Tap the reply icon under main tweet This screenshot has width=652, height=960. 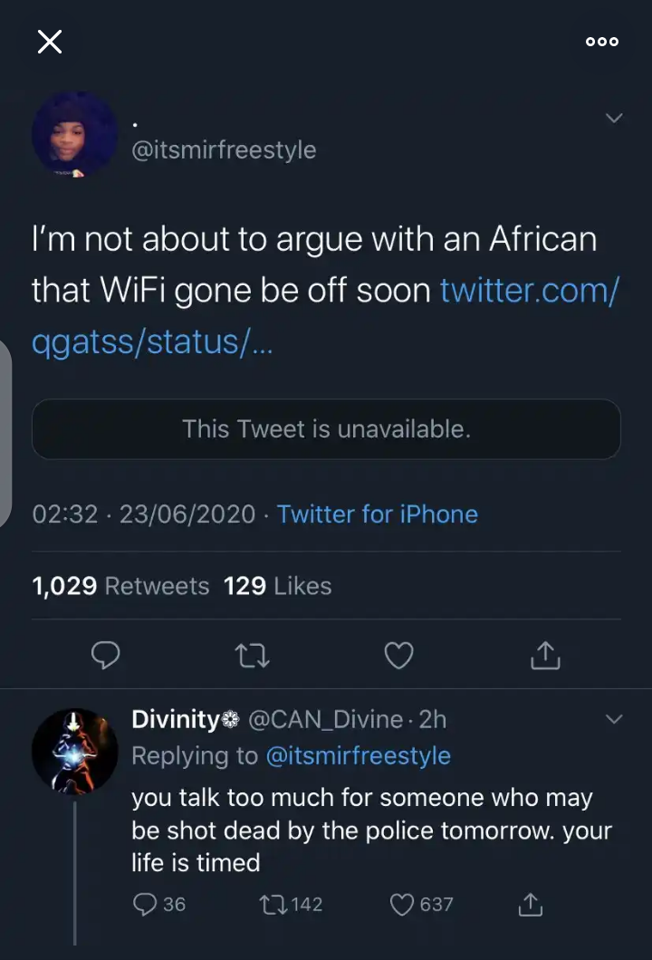click(108, 655)
